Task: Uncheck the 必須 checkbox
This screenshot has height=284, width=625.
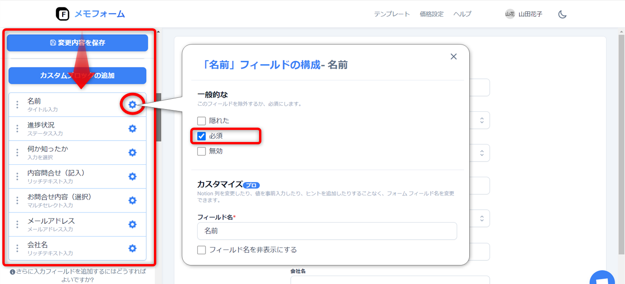Action: [201, 136]
